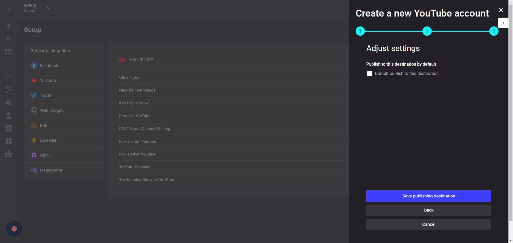Open the RSS feed icon in sidebar
Image resolution: width=513 pixels, height=243 pixels.
pyautogui.click(x=9, y=128)
